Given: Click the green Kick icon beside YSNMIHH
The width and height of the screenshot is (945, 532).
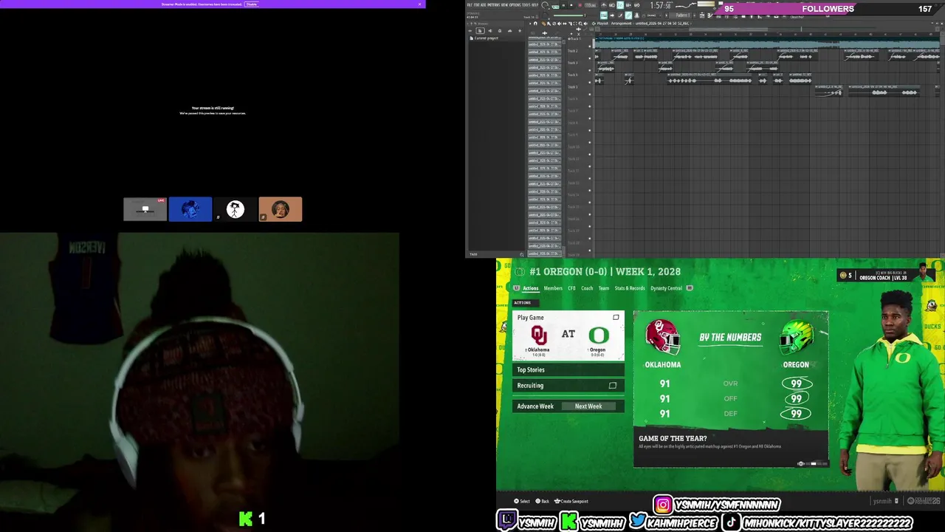Looking at the screenshot, I should point(568,521).
